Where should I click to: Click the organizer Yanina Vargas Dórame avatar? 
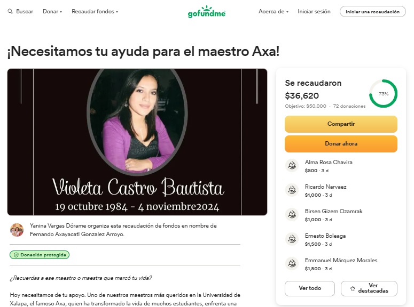tap(17, 230)
